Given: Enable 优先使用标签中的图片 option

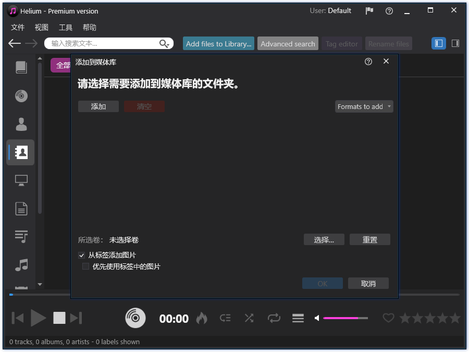Looking at the screenshot, I should [x=85, y=266].
